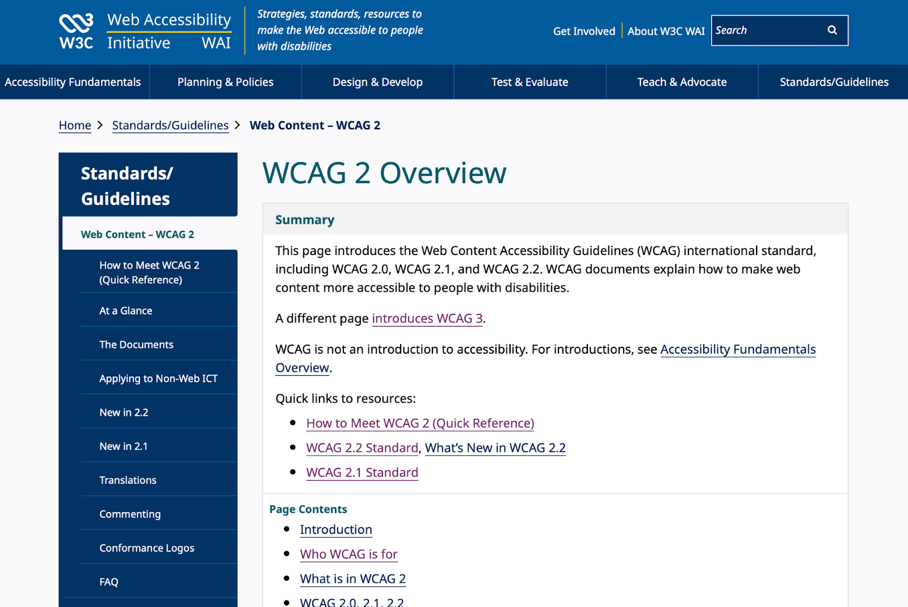The image size is (908, 607).
Task: Open the Get Involved link
Action: 584,31
